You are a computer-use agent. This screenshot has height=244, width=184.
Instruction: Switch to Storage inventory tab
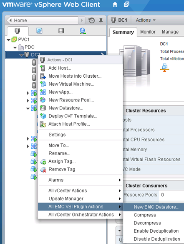point(61,30)
